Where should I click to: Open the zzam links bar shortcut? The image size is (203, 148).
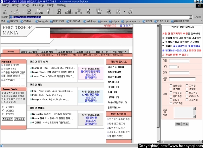point(102,21)
